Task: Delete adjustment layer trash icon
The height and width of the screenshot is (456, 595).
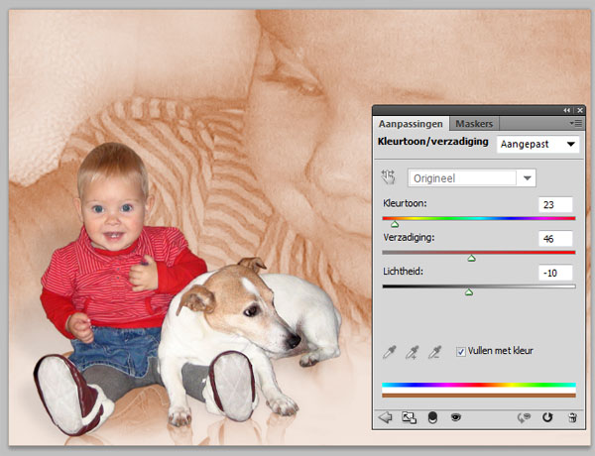Action: tap(572, 417)
